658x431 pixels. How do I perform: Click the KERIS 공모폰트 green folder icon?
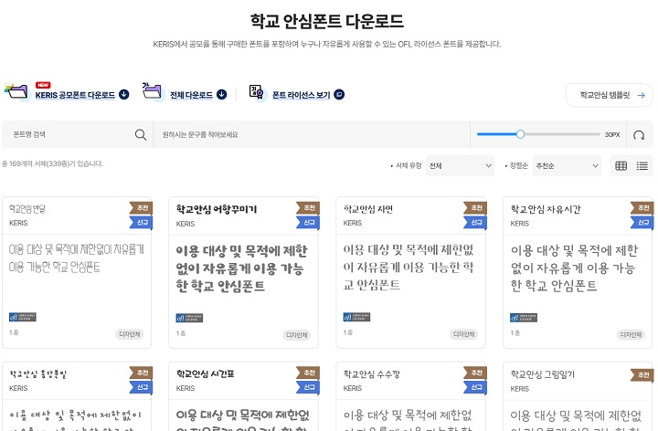pos(17,90)
